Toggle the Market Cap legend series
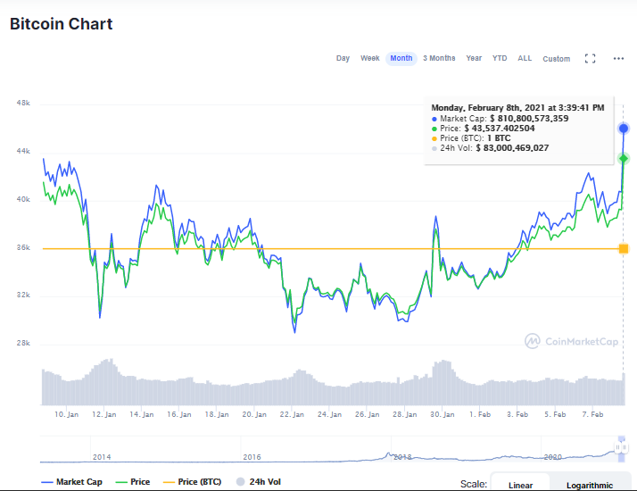 tap(72, 482)
